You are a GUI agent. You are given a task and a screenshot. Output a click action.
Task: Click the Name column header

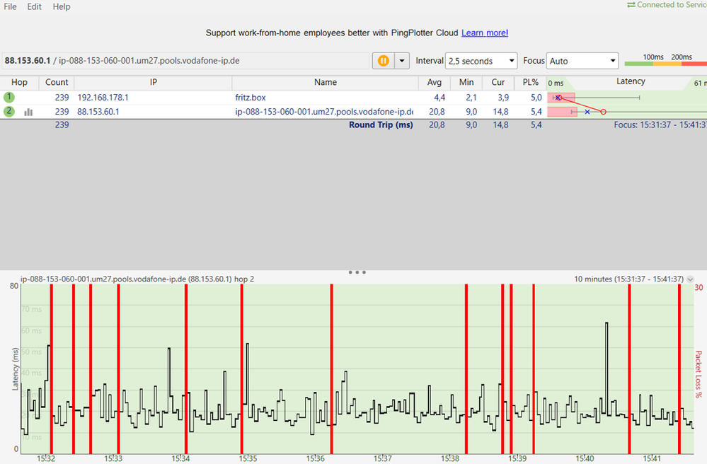click(x=326, y=83)
